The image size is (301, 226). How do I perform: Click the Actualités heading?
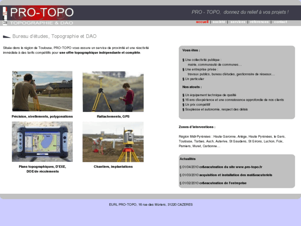188,159
